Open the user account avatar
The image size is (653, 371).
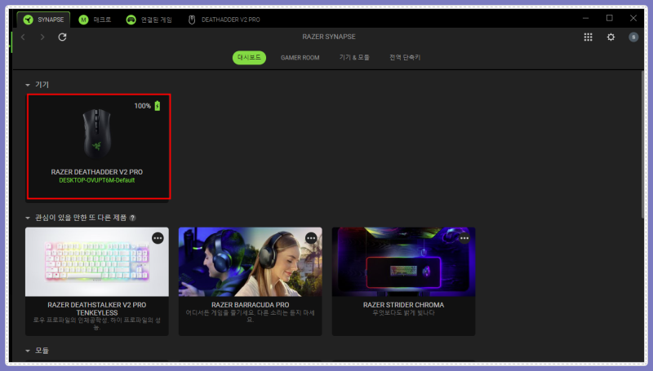[633, 37]
